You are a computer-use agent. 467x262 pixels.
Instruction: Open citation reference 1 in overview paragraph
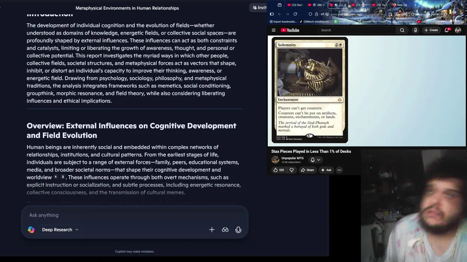click(x=55, y=177)
